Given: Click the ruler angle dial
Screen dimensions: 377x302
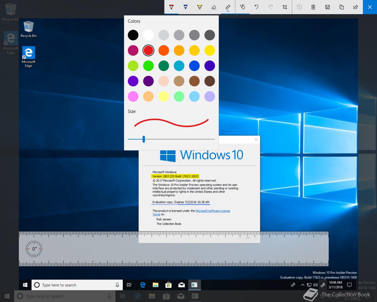Looking at the screenshot, I should pos(34,249).
